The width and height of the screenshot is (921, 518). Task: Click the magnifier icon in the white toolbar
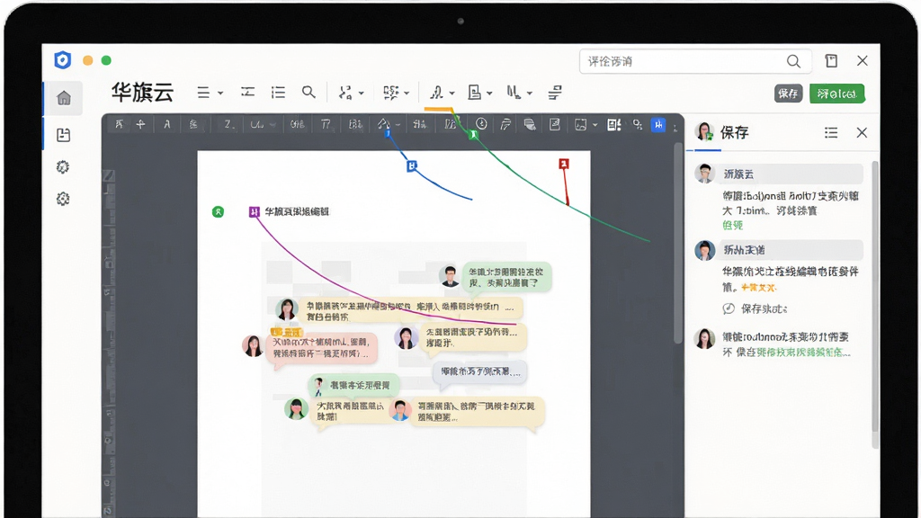tap(308, 93)
